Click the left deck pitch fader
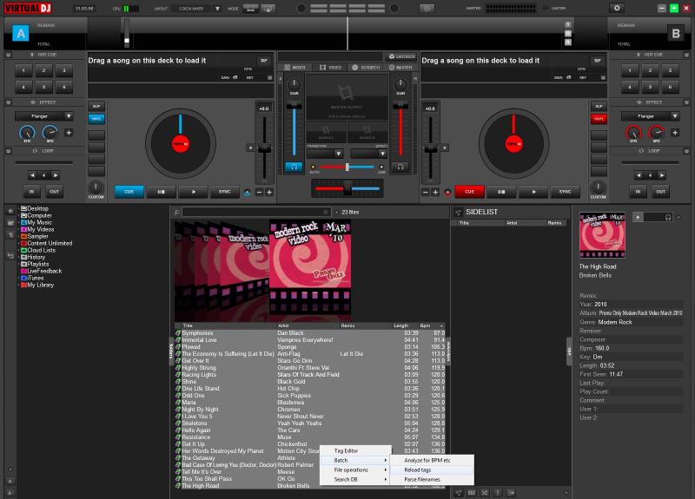This screenshot has width=695, height=499. pos(265,149)
